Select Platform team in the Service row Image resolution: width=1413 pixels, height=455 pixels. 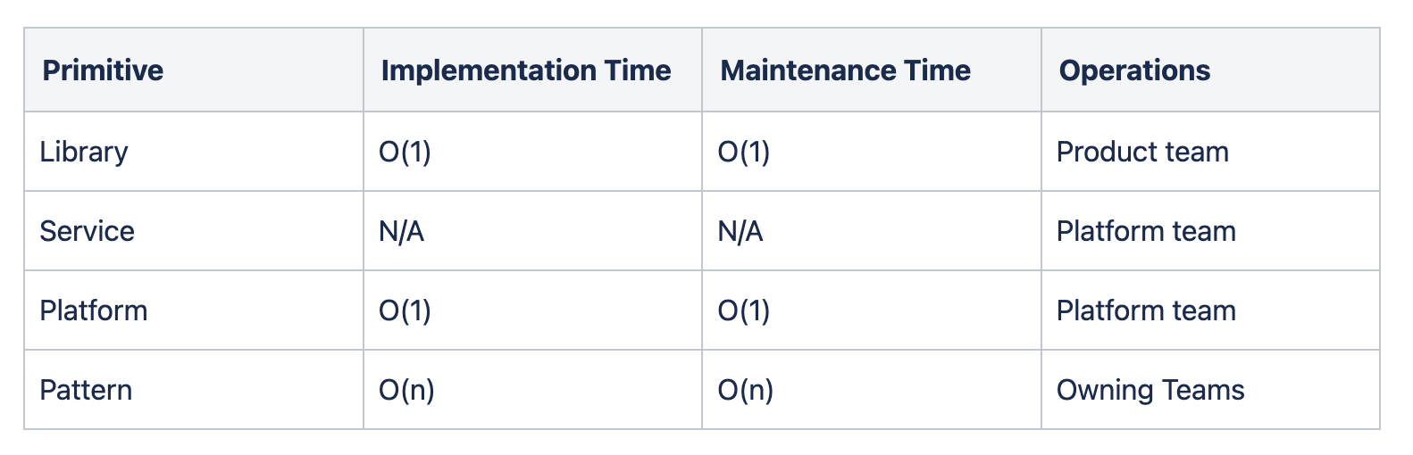tap(1146, 231)
